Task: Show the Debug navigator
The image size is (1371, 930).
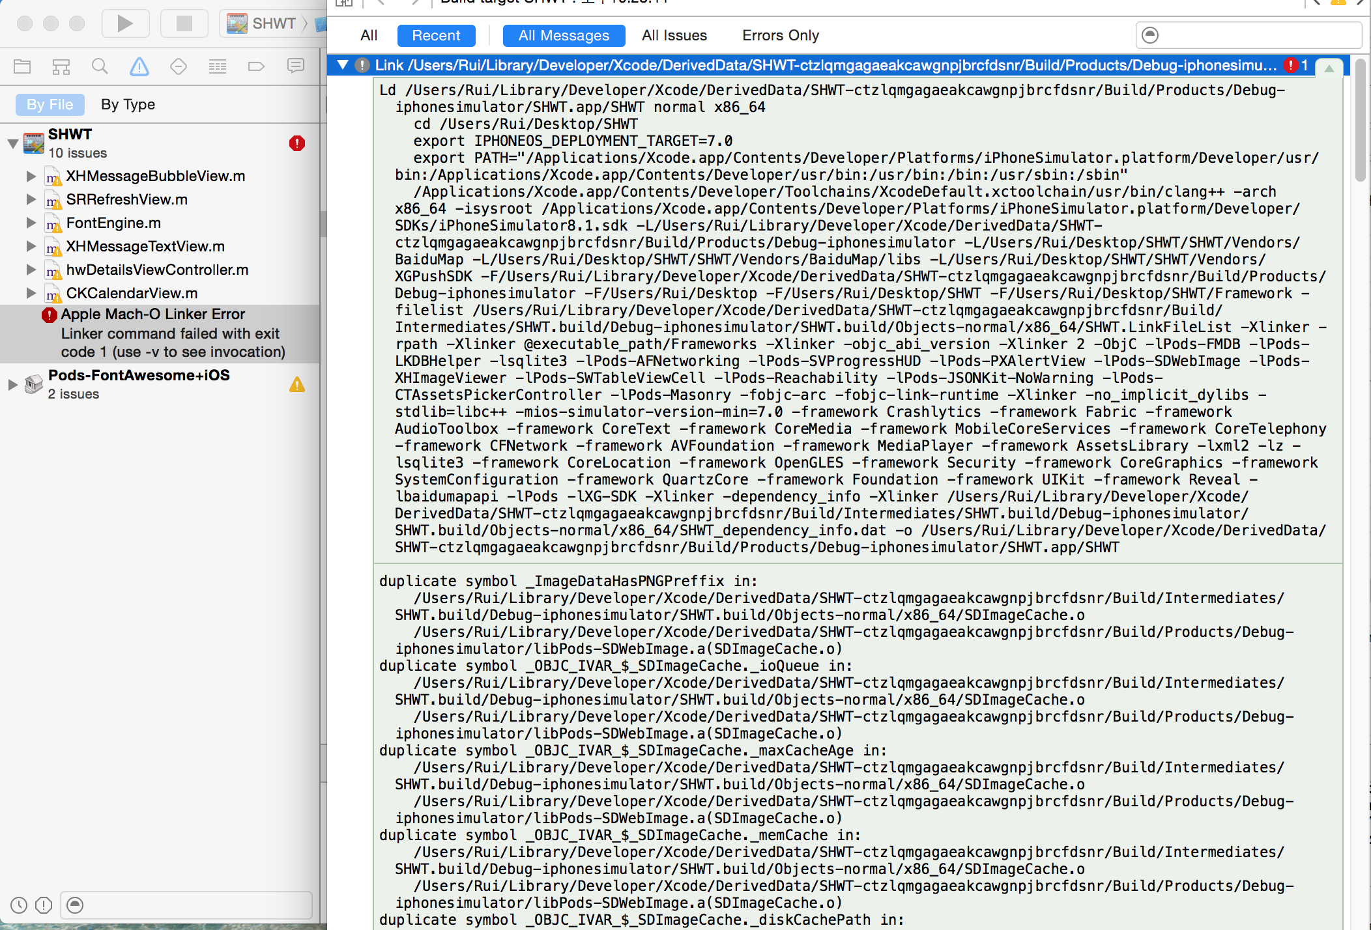Action: 218,66
